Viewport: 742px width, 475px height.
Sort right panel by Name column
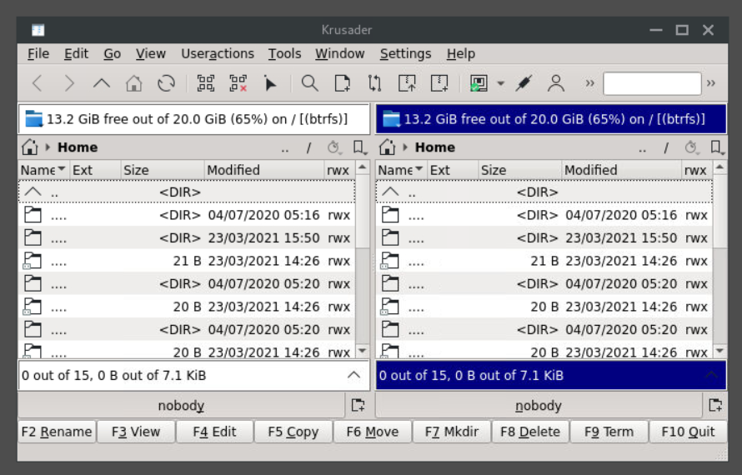tap(401, 170)
